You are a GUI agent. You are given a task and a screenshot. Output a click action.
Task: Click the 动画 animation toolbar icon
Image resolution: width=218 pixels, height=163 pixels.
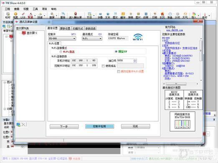click(x=146, y=15)
